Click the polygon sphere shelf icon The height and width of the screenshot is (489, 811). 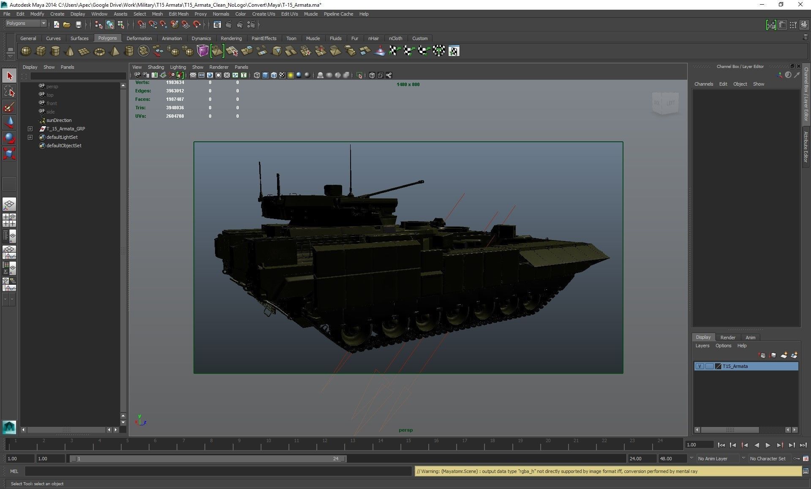pyautogui.click(x=26, y=51)
